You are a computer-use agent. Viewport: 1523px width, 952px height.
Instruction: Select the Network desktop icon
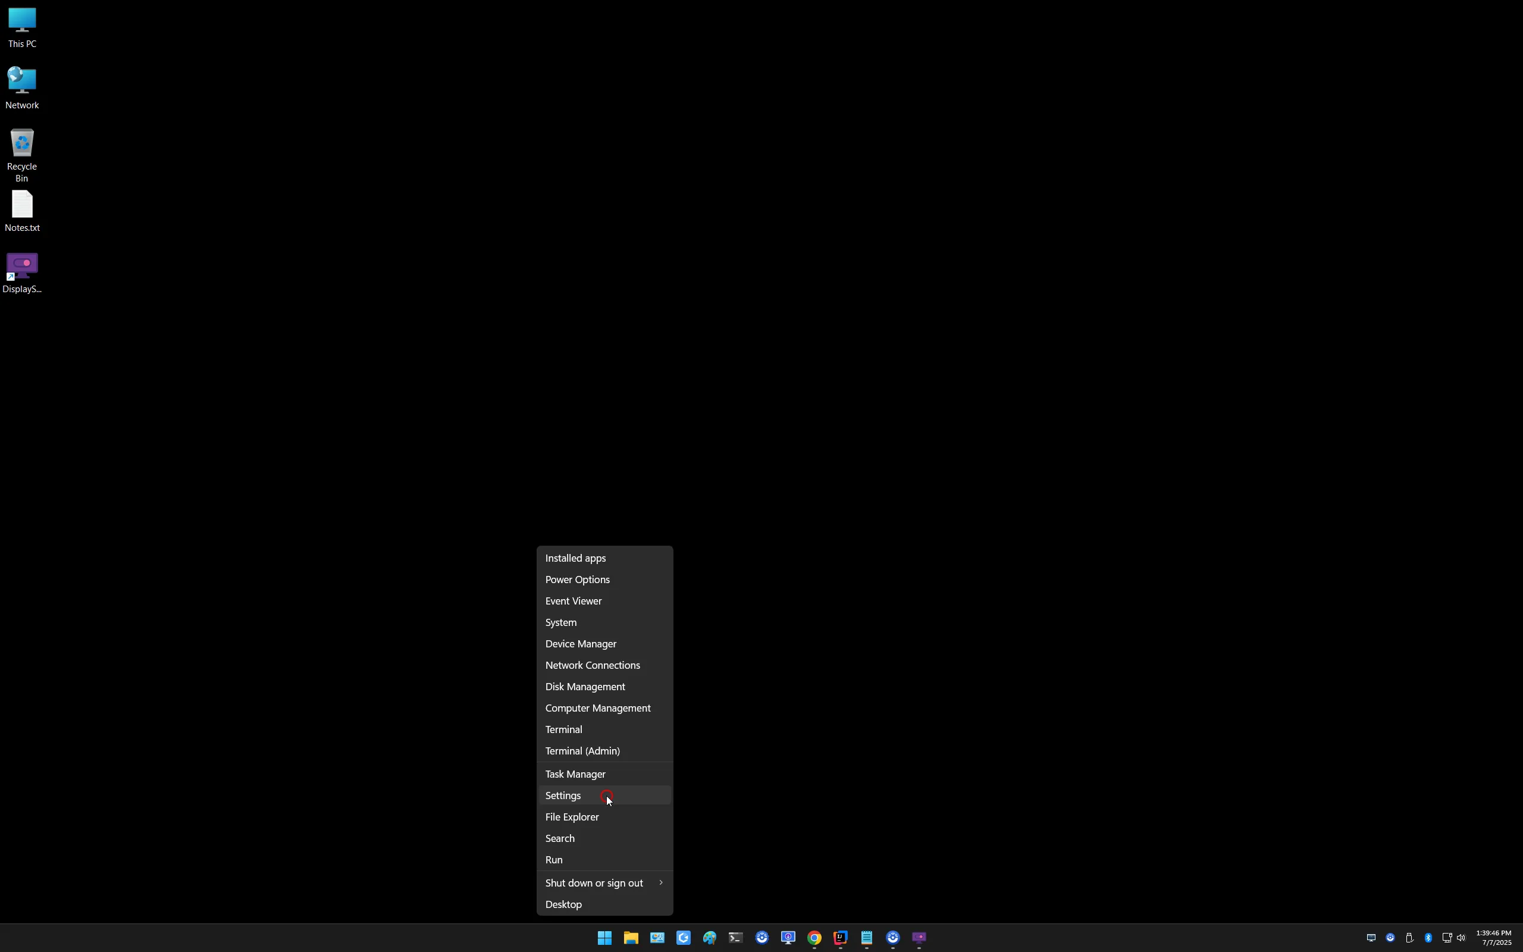click(22, 89)
